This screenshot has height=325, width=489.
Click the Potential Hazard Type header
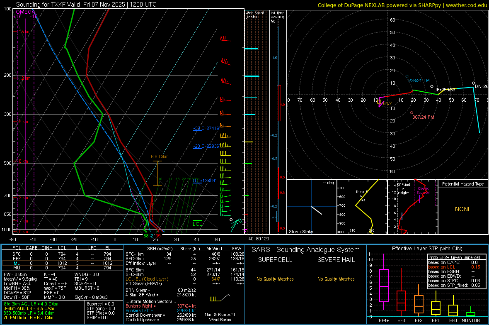tap(463, 184)
